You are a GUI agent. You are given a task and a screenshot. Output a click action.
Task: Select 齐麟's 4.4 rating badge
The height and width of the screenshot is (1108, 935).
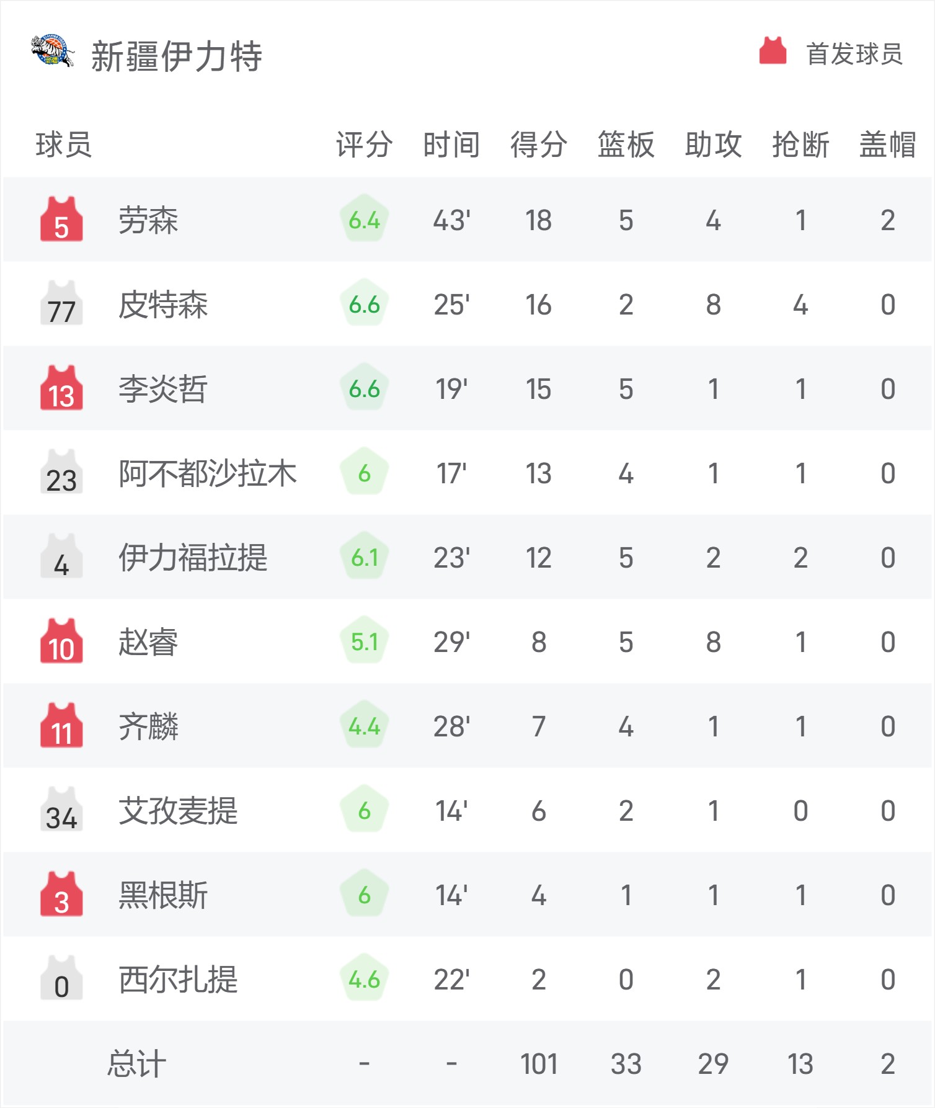click(x=364, y=726)
